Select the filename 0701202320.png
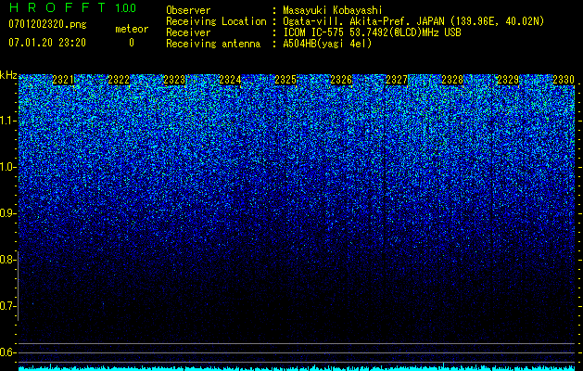The height and width of the screenshot is (371, 583). click(x=47, y=24)
